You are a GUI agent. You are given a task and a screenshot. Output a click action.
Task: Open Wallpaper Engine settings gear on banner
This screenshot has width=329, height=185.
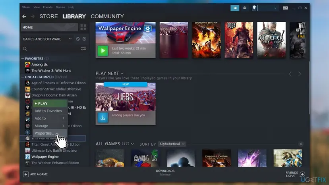point(147,28)
